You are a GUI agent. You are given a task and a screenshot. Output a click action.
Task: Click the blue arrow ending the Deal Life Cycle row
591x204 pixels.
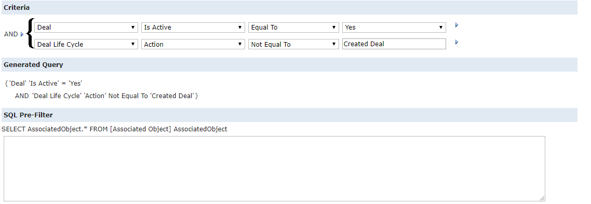457,42
